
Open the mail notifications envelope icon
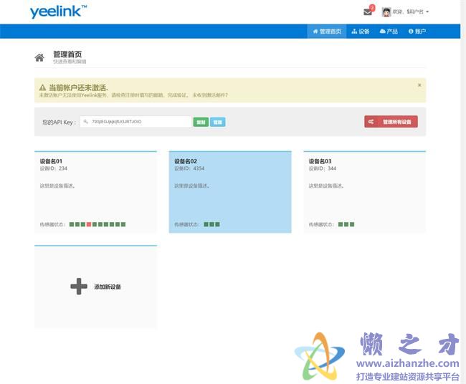point(368,11)
